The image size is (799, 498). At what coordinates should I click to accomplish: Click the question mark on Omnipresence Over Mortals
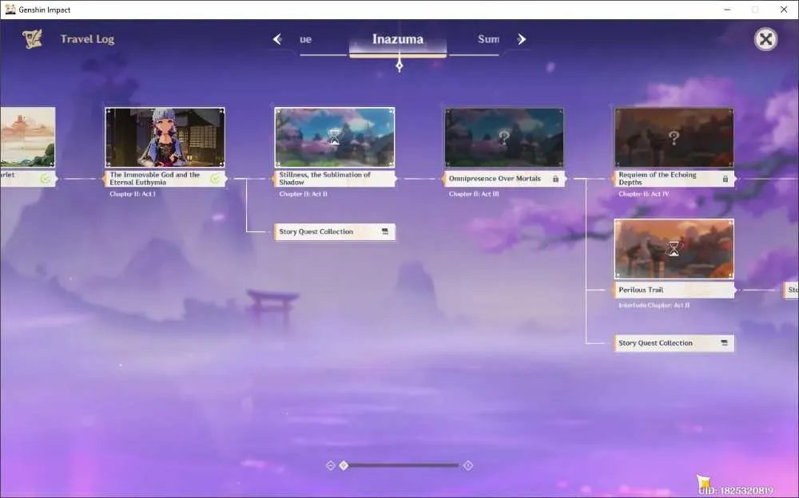(x=504, y=137)
